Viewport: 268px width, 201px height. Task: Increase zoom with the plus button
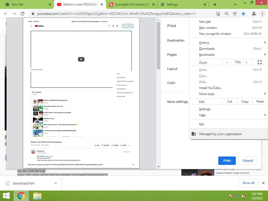(x=246, y=62)
